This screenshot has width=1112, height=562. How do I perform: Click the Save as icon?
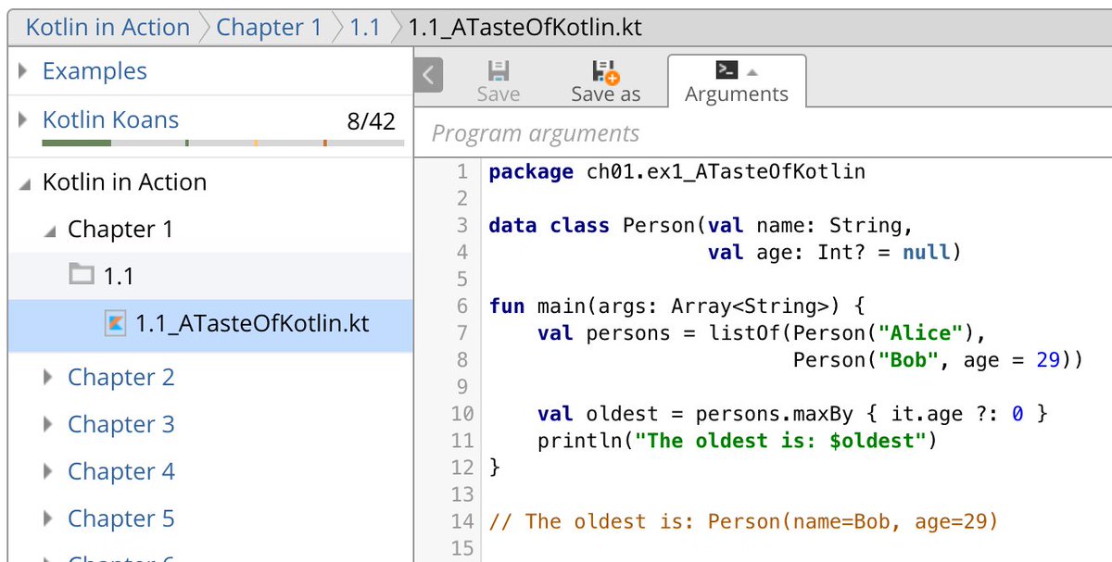click(605, 71)
